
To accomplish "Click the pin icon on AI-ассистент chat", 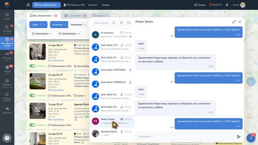I will coord(130,37).
